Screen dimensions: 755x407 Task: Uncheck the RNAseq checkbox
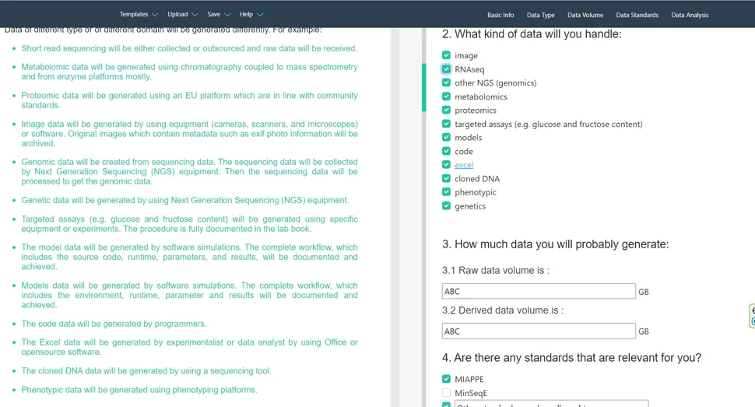coord(446,69)
